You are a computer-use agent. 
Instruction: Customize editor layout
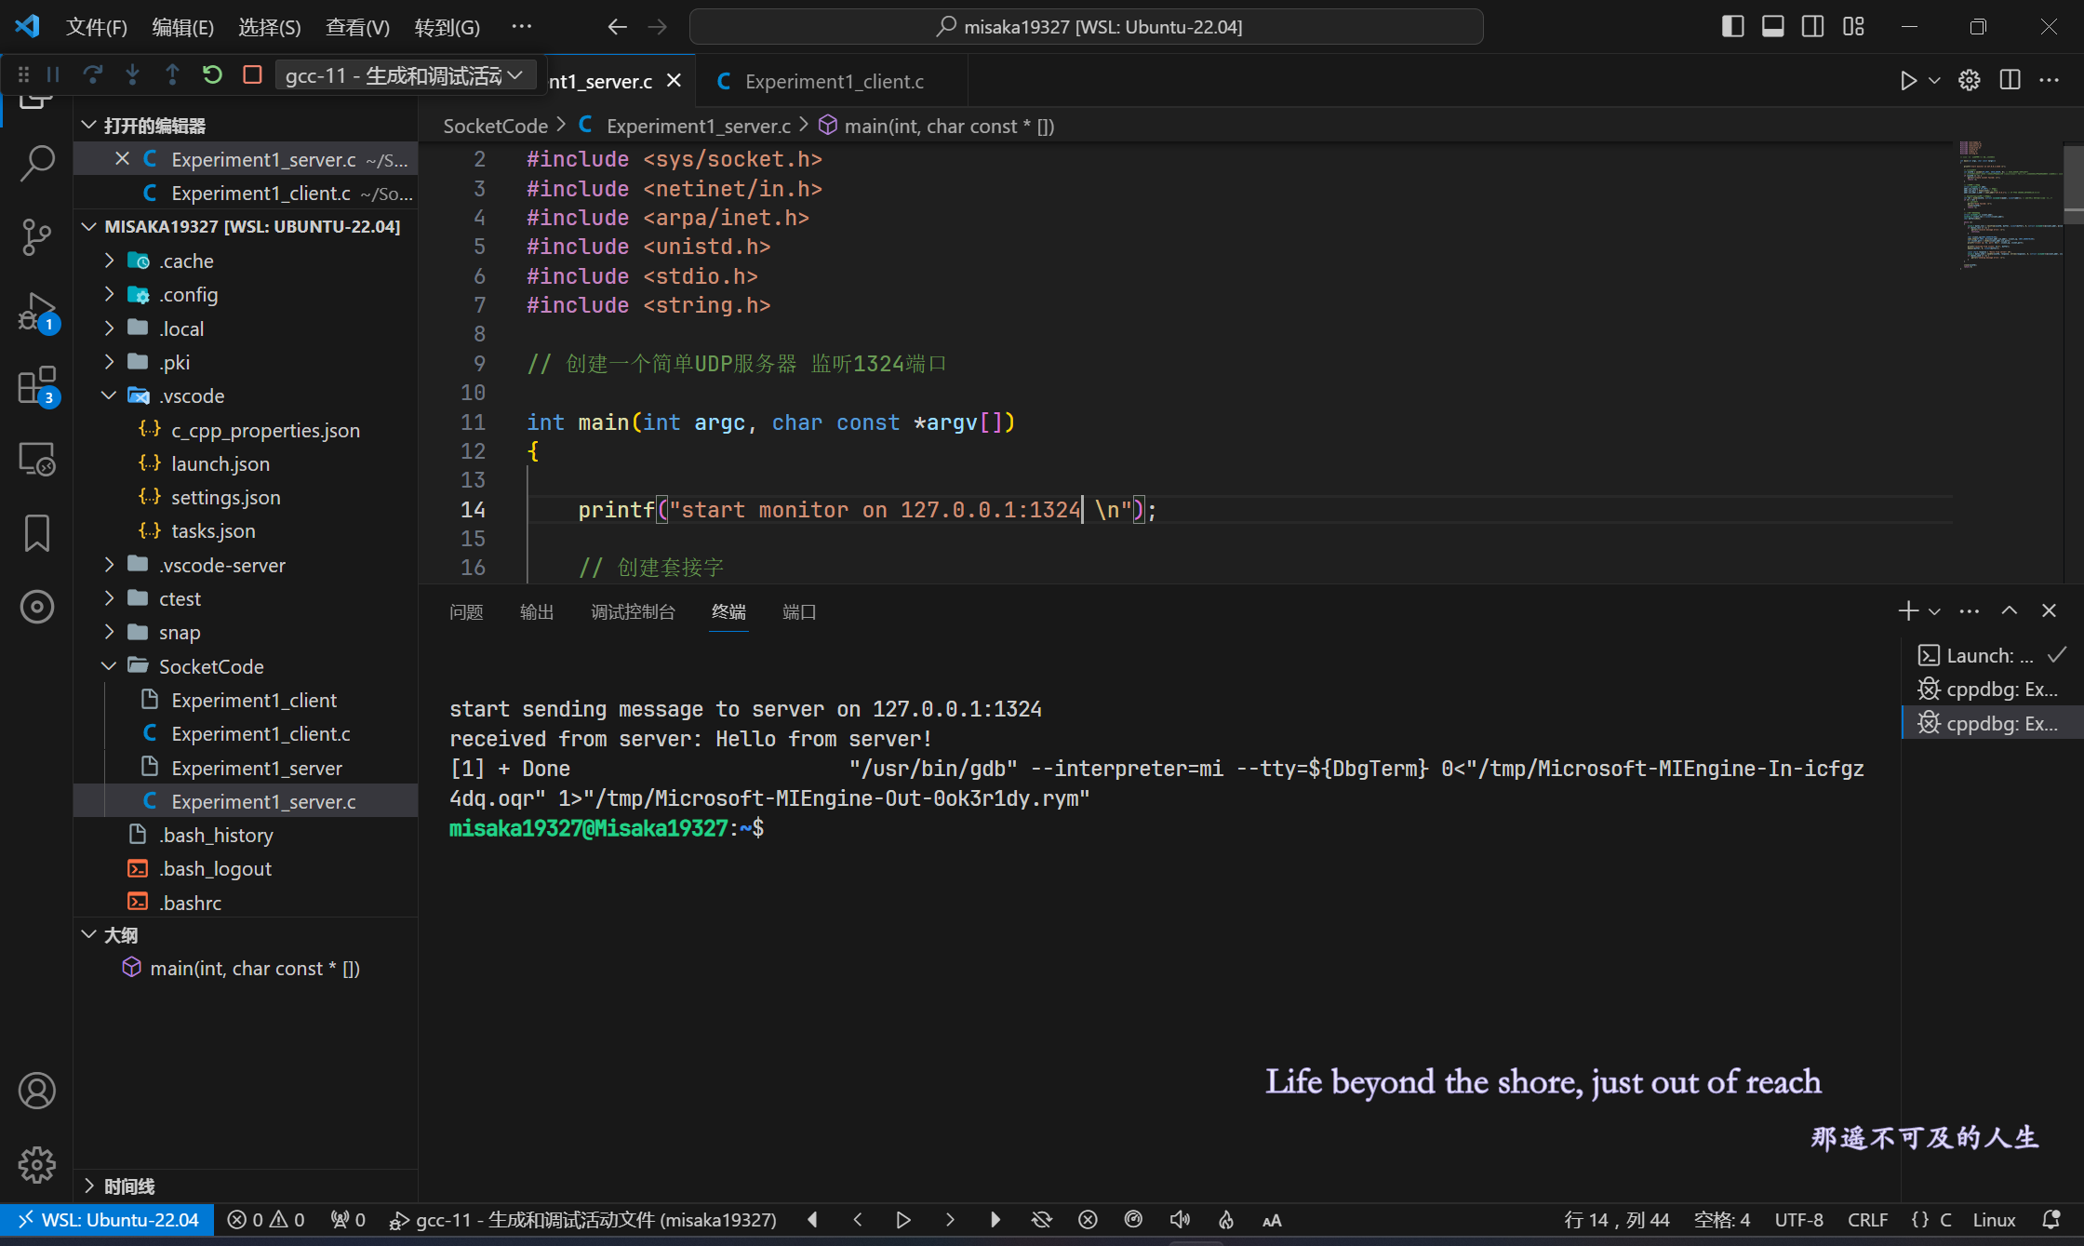1853,26
